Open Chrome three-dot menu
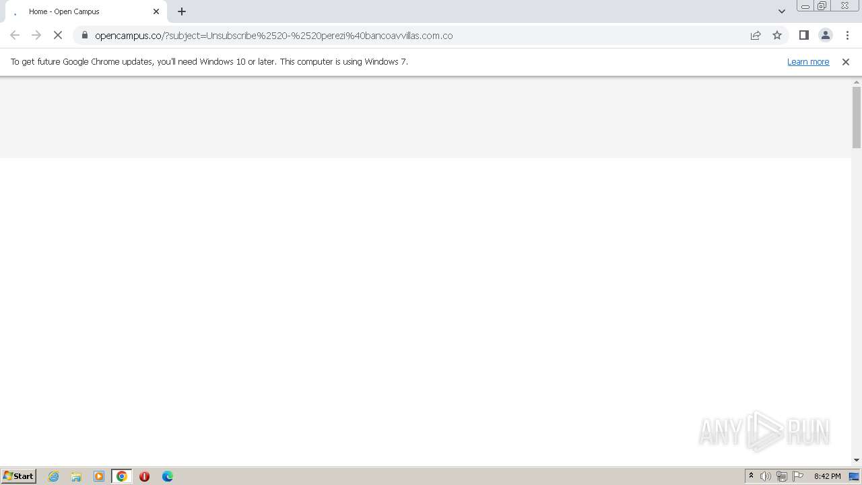This screenshot has height=485, width=862. 847,35
